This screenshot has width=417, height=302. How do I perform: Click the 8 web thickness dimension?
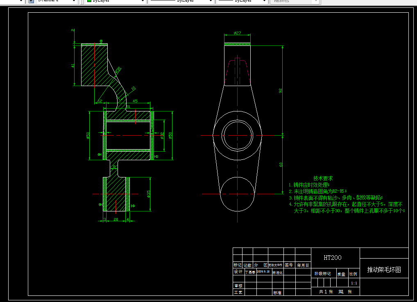click(x=114, y=167)
